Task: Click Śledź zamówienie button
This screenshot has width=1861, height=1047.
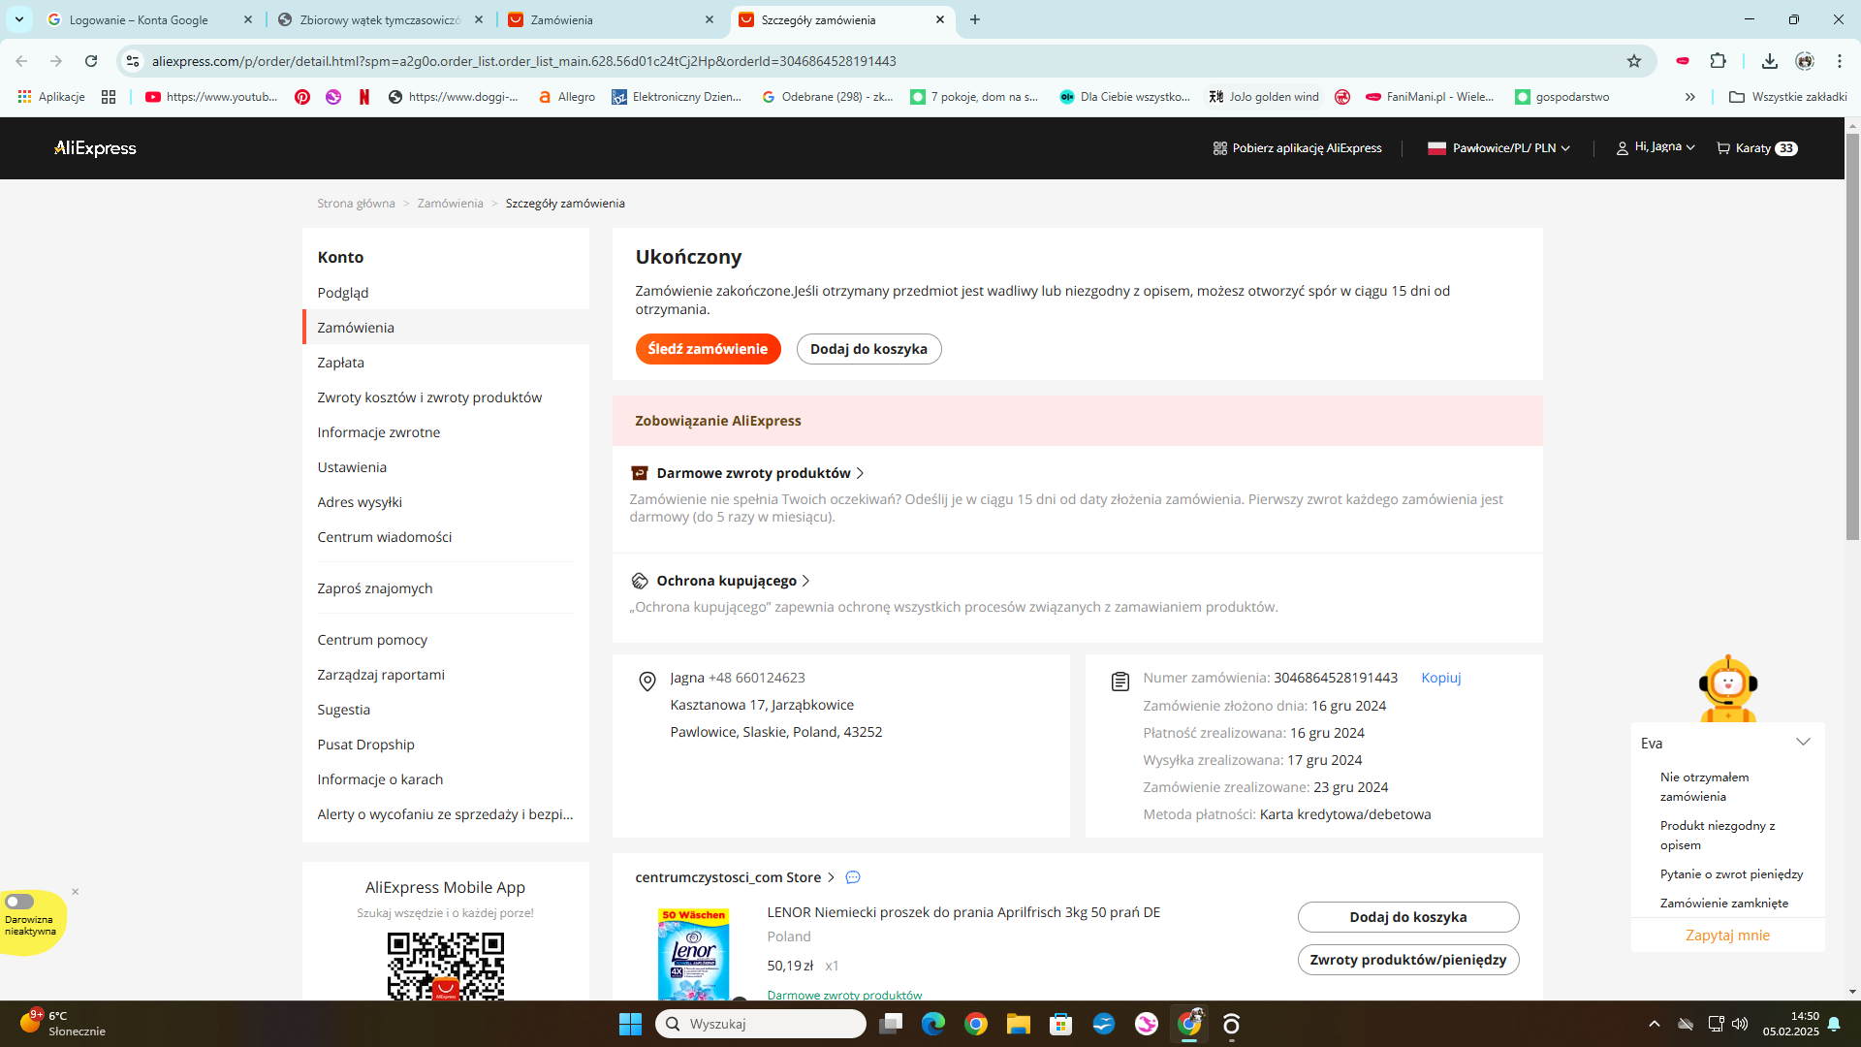Action: pyautogui.click(x=708, y=349)
